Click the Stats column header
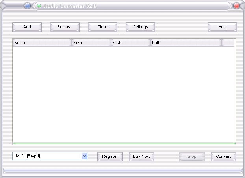Viewport: 245px width, 178px height. 131,43
